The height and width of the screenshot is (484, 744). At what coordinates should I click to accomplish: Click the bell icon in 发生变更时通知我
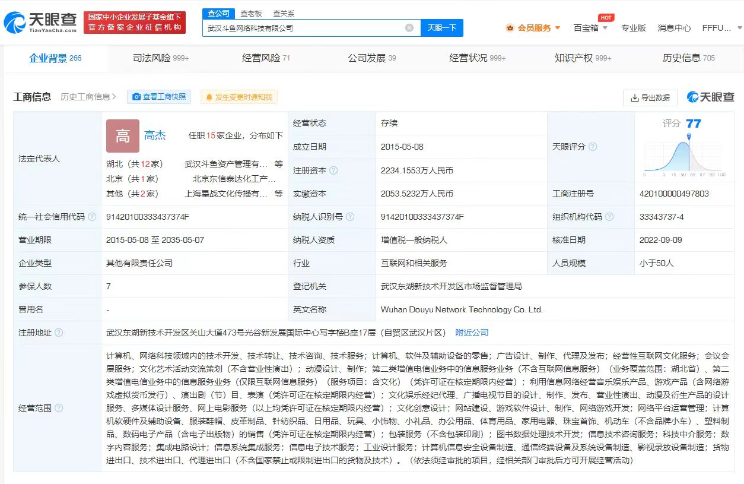[209, 97]
